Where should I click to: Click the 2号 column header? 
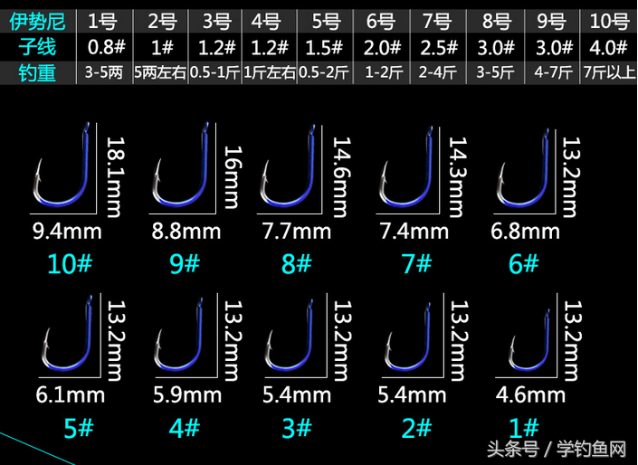(162, 21)
